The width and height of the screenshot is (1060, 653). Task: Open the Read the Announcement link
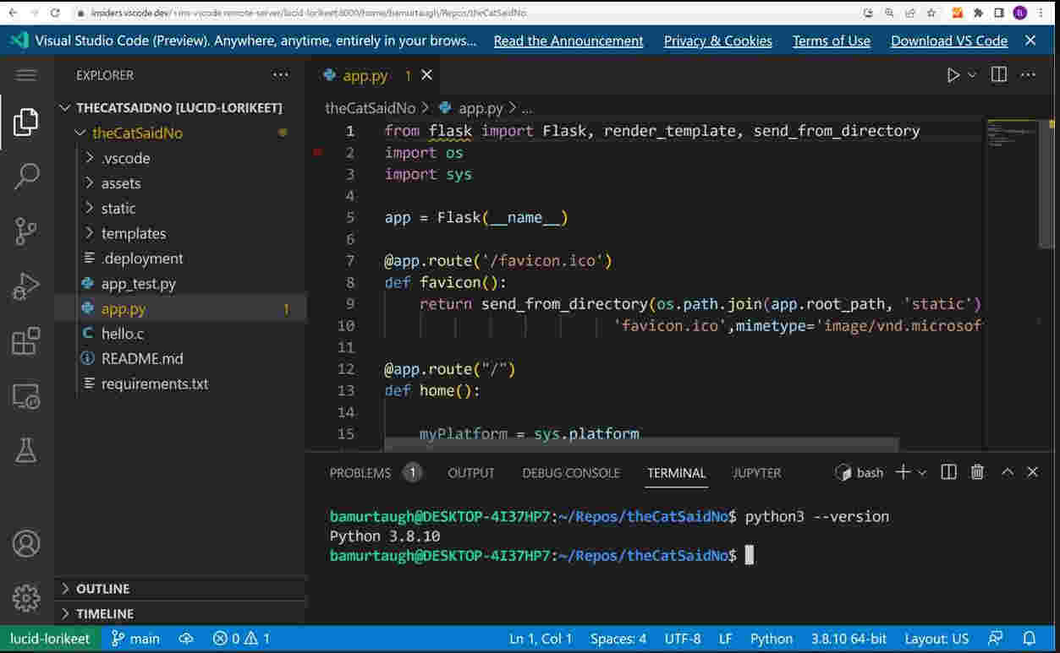pyautogui.click(x=568, y=41)
